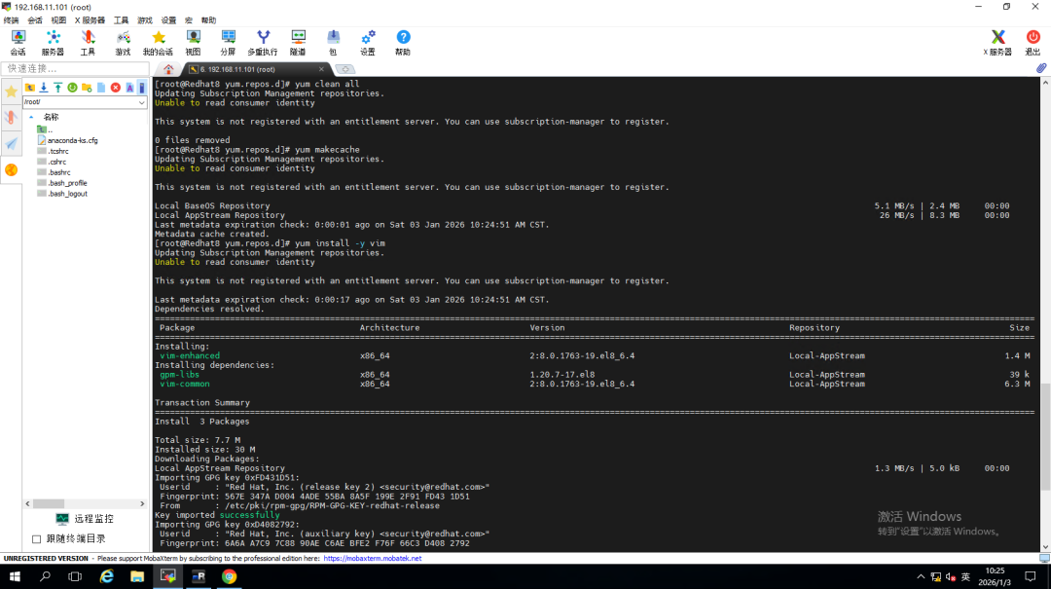Open the 视图 (View) toolbar icon

click(x=193, y=42)
